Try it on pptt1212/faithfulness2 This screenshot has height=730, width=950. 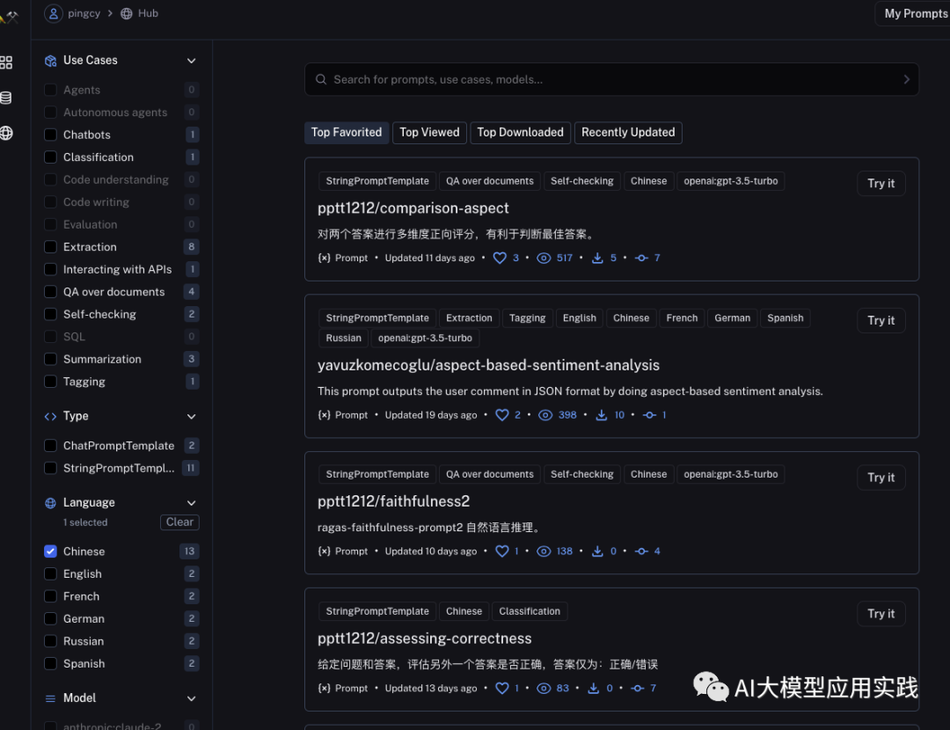(x=881, y=478)
